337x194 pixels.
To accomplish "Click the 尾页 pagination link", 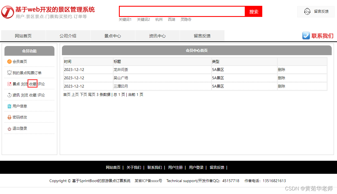I will pos(92,95).
